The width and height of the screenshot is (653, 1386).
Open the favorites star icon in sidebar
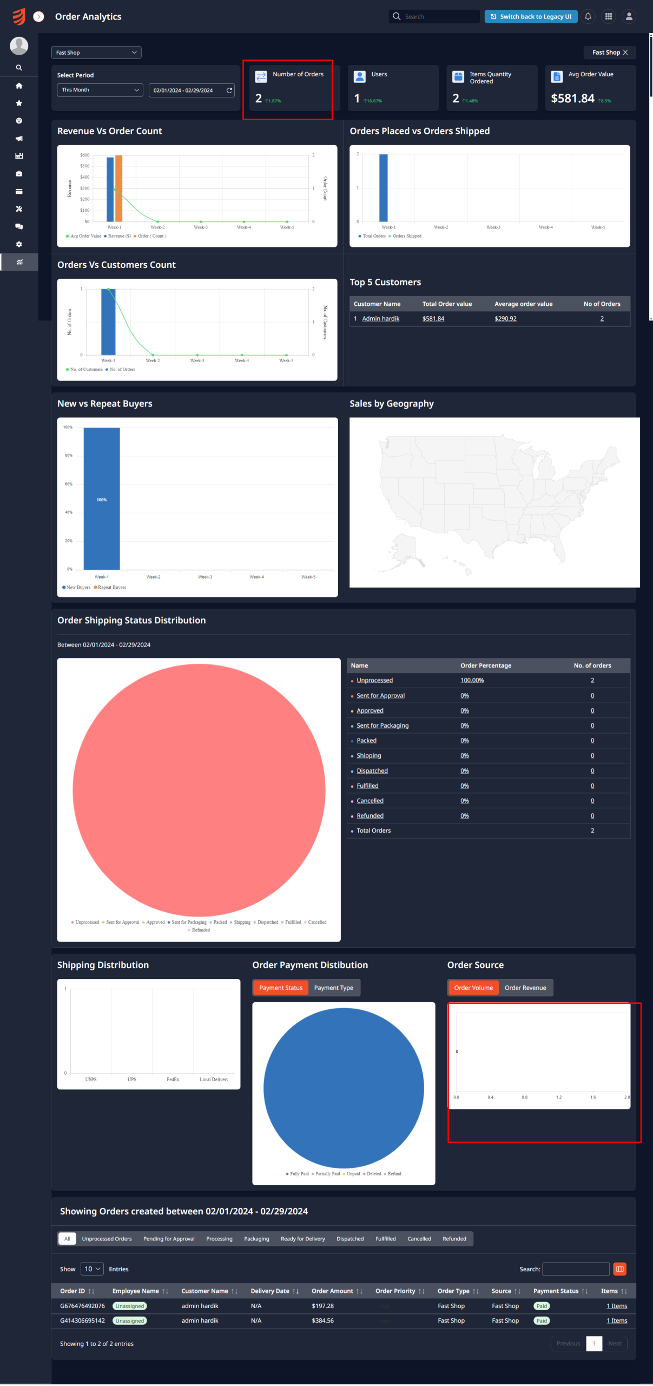(x=19, y=103)
